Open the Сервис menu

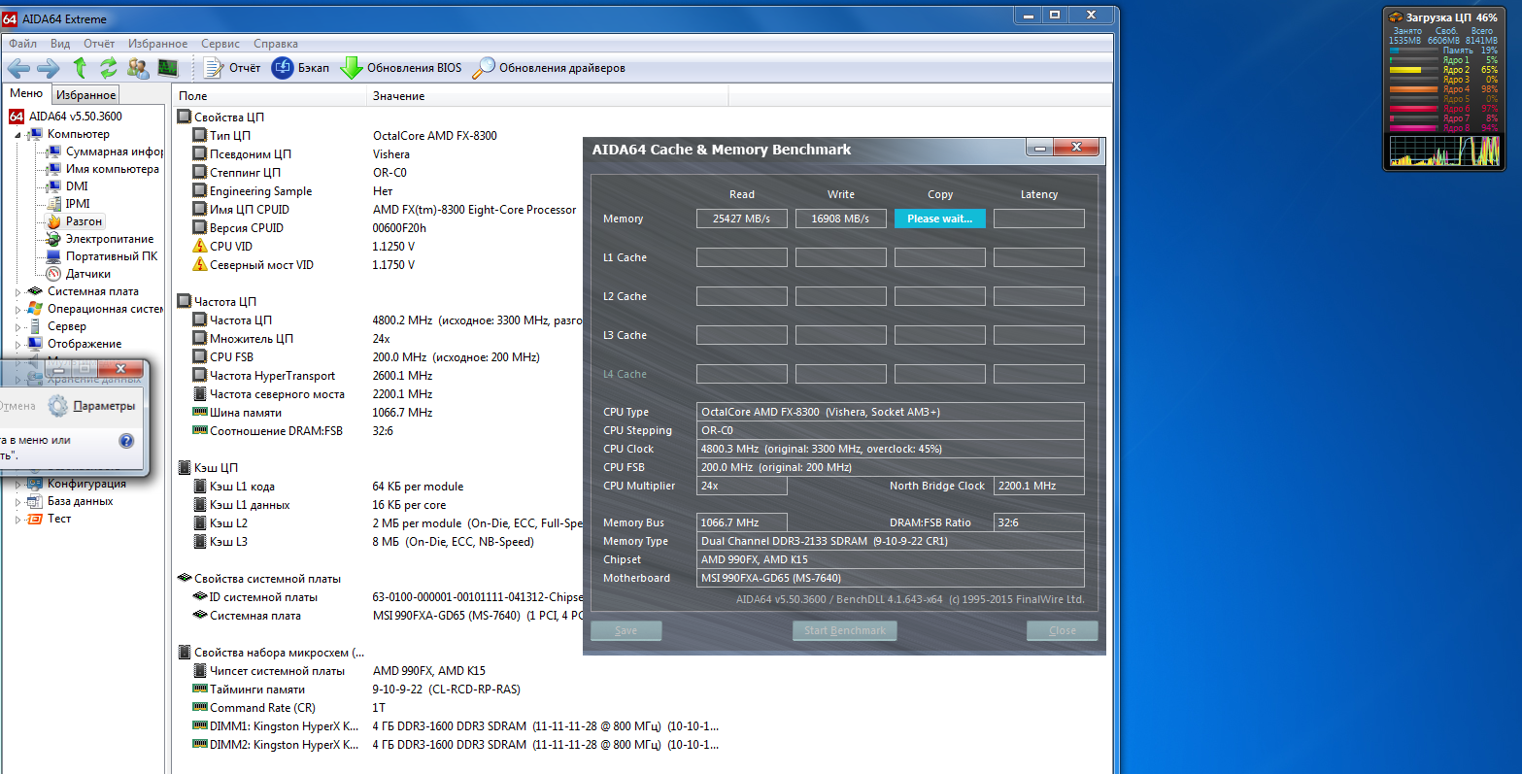(x=220, y=44)
